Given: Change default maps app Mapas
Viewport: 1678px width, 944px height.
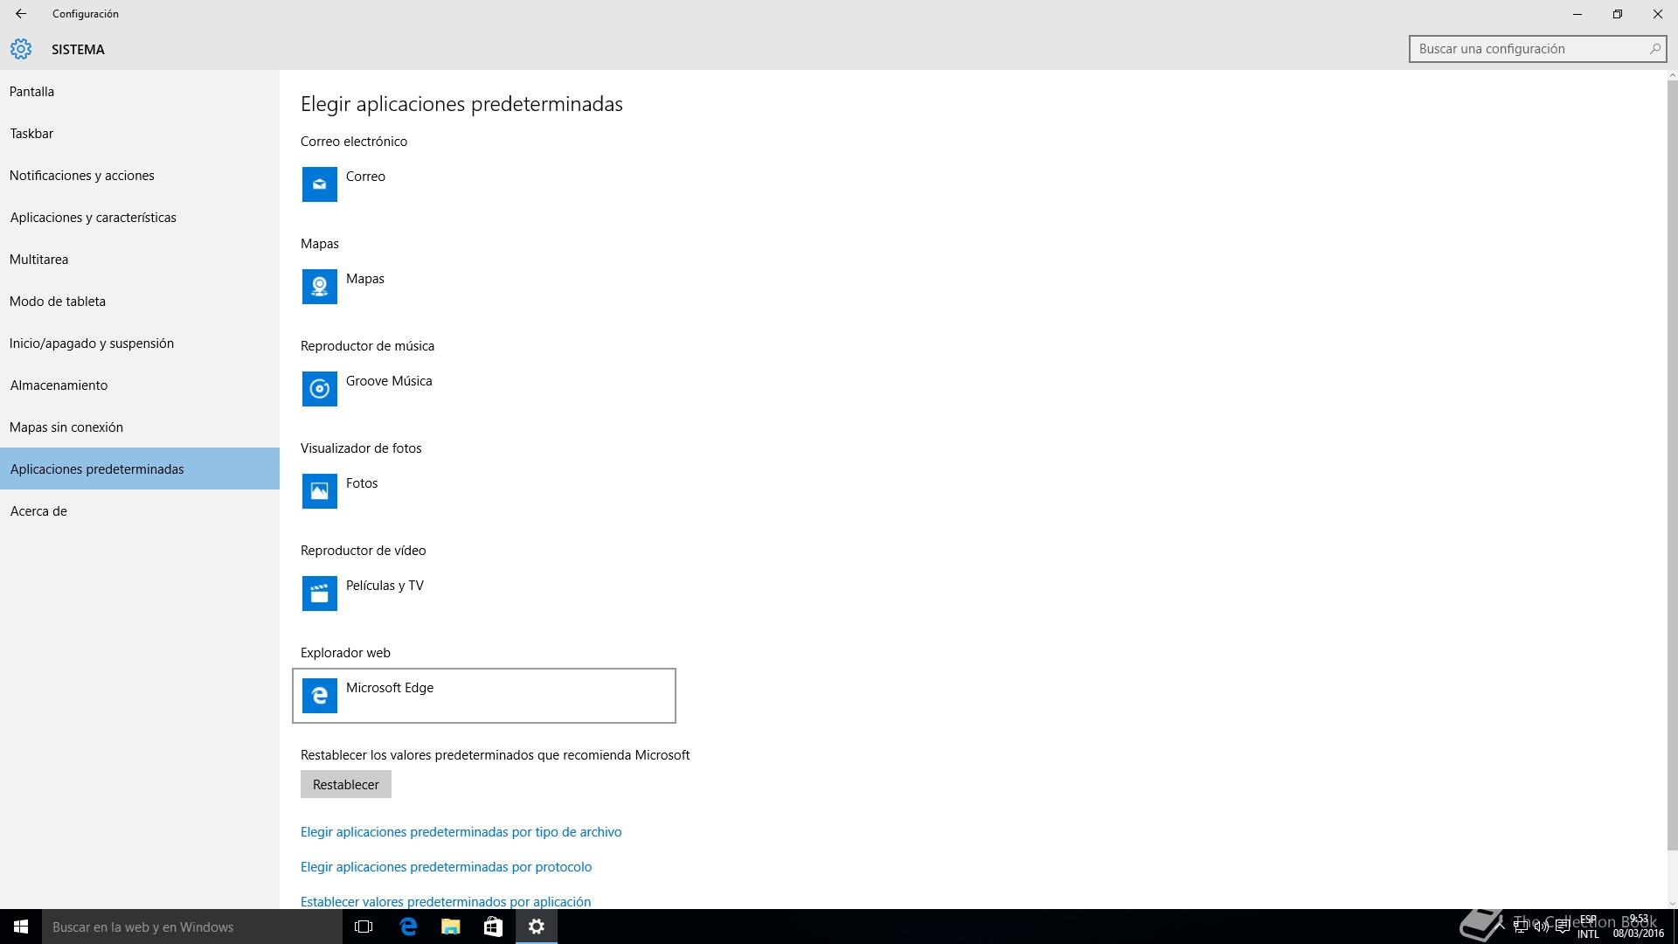Looking at the screenshot, I should tap(484, 287).
